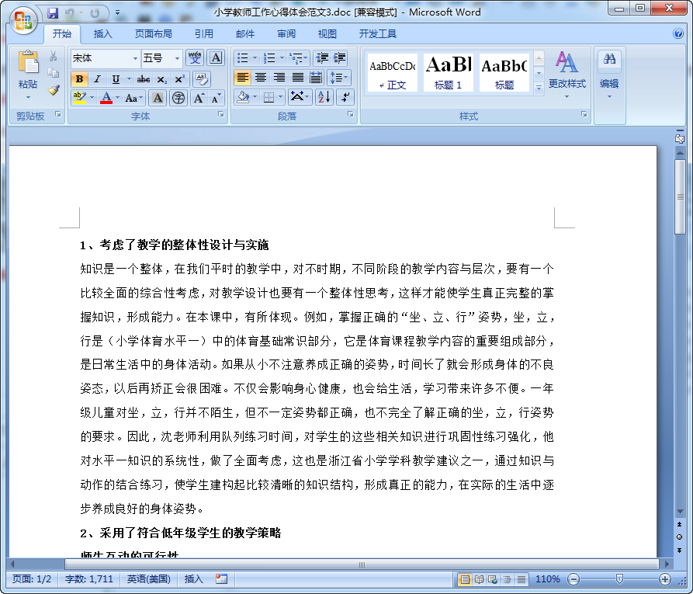
Task: Switch to draft view icon
Action: [521, 579]
